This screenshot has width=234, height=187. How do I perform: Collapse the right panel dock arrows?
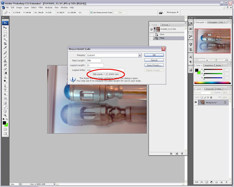230,18
